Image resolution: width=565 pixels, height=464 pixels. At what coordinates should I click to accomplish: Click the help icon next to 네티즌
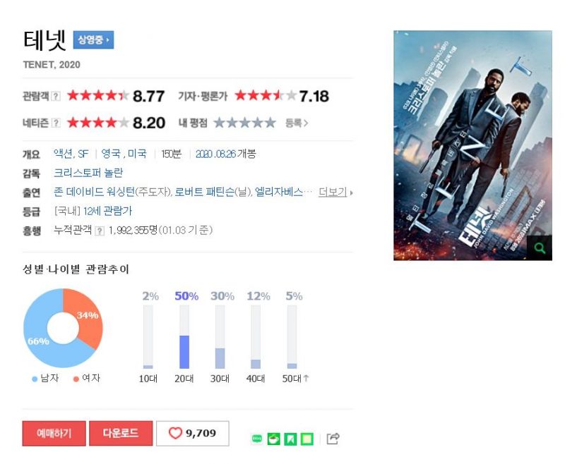coord(56,123)
